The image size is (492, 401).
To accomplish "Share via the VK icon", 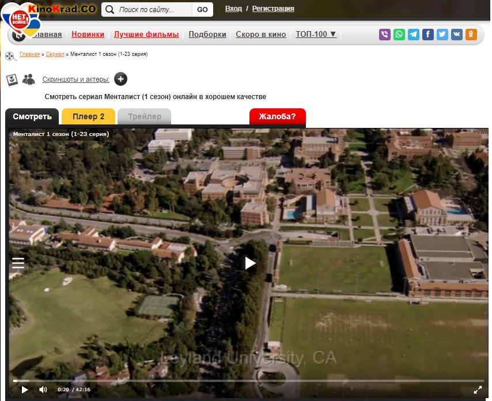I will pos(456,34).
